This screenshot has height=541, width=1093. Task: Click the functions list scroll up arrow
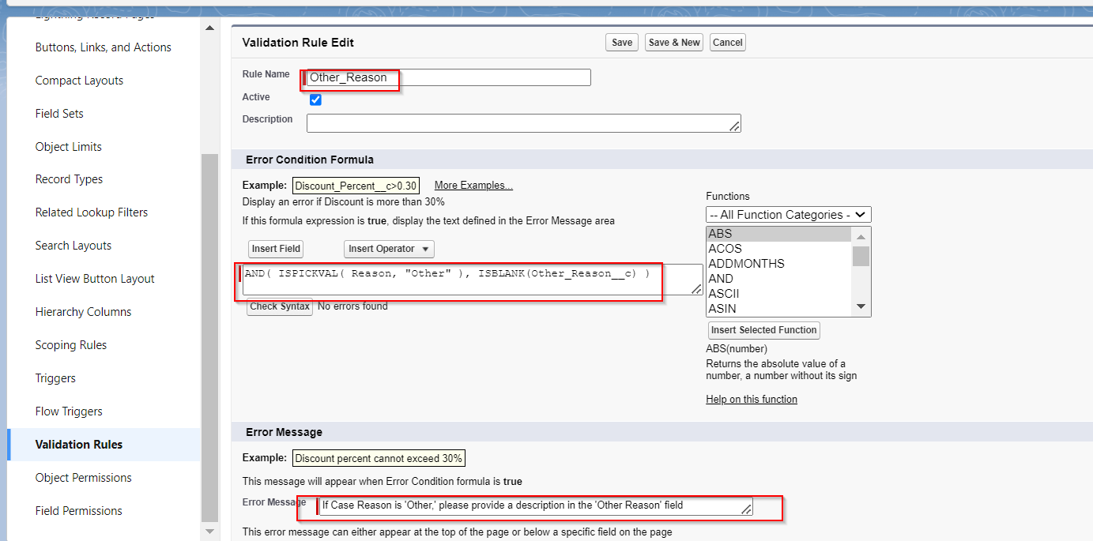[861, 235]
